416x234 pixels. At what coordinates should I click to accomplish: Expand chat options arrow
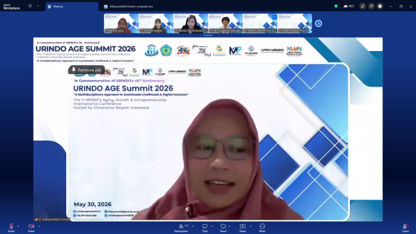(212, 226)
